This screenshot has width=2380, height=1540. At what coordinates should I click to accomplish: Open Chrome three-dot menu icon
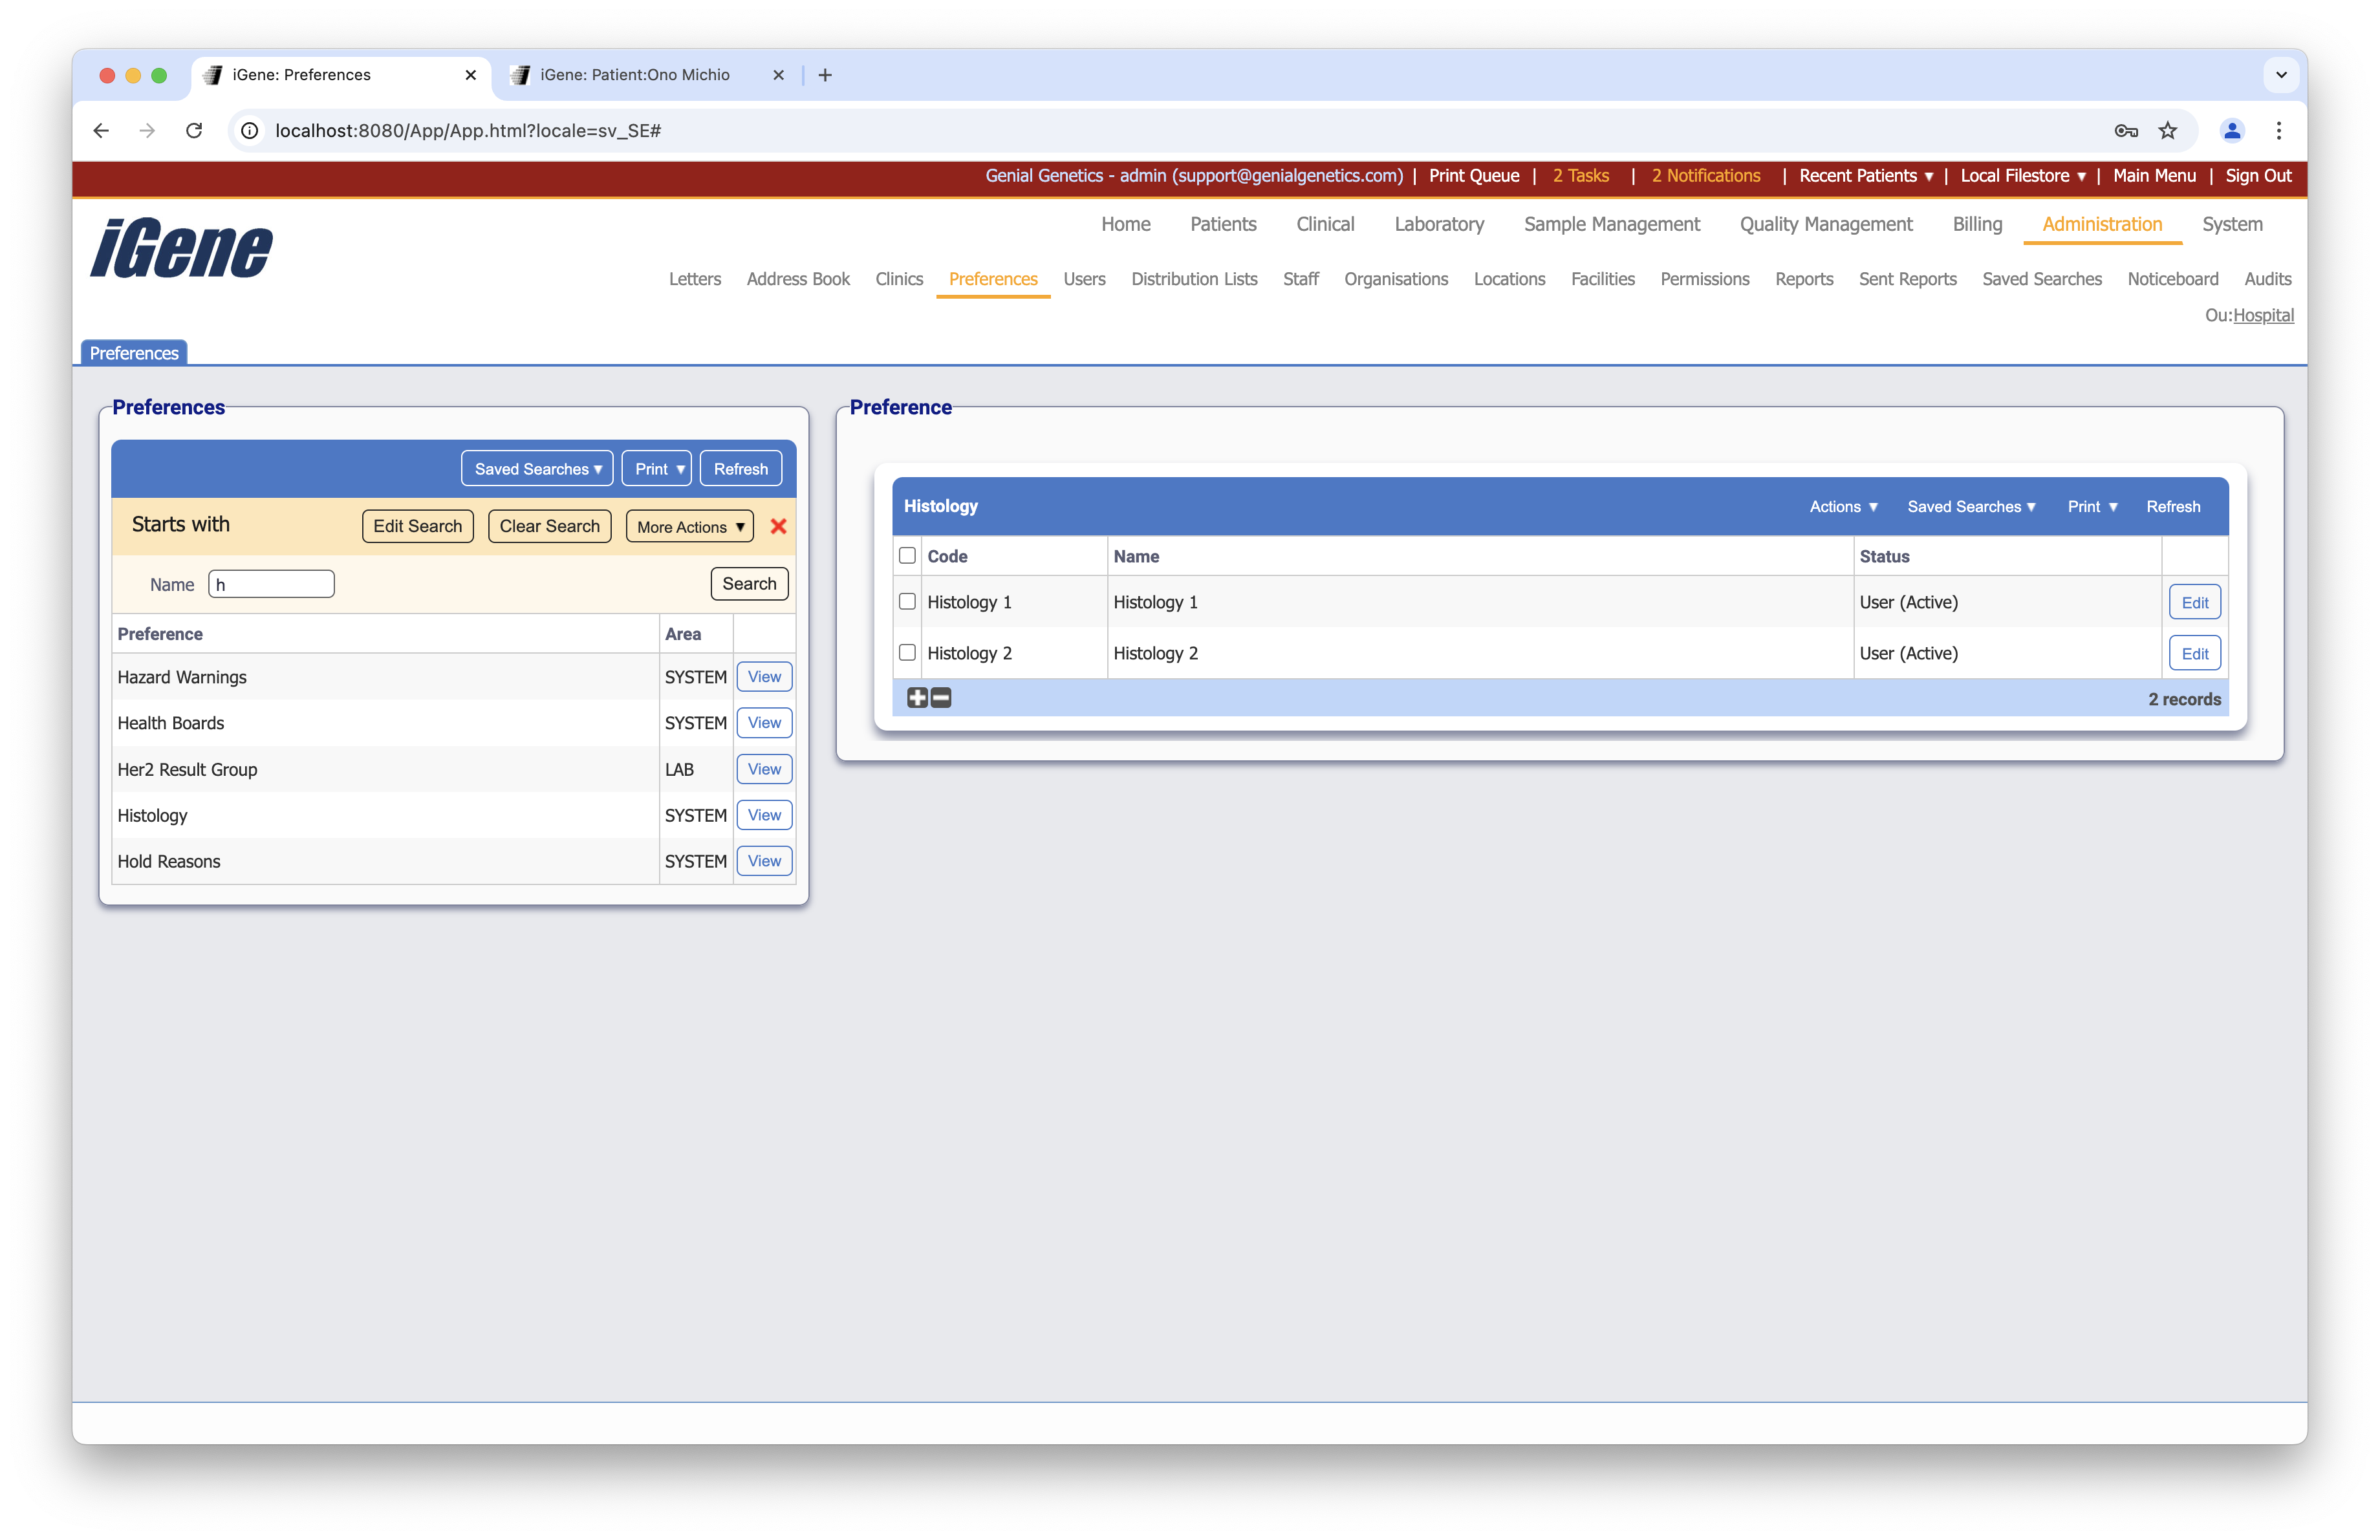(2278, 131)
